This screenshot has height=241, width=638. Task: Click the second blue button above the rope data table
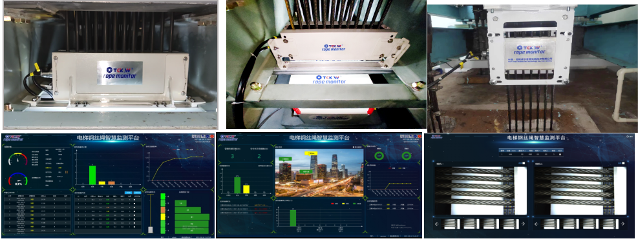pyautogui.click(x=137, y=193)
